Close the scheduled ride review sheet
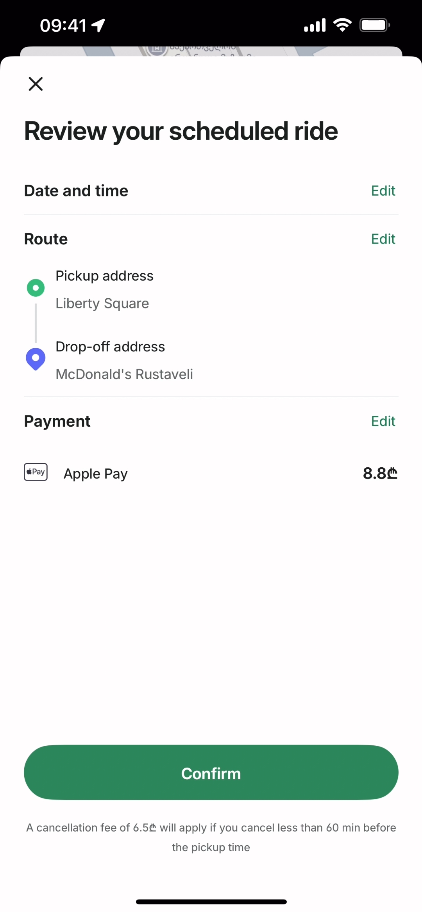Viewport: 422px width, 912px height. pos(36,84)
